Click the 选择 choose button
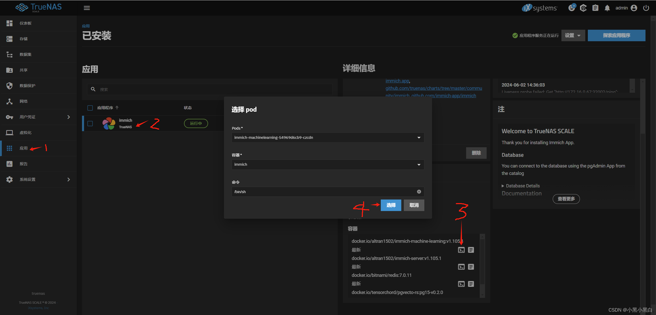Screen dimensions: 656x315 [x=391, y=205]
